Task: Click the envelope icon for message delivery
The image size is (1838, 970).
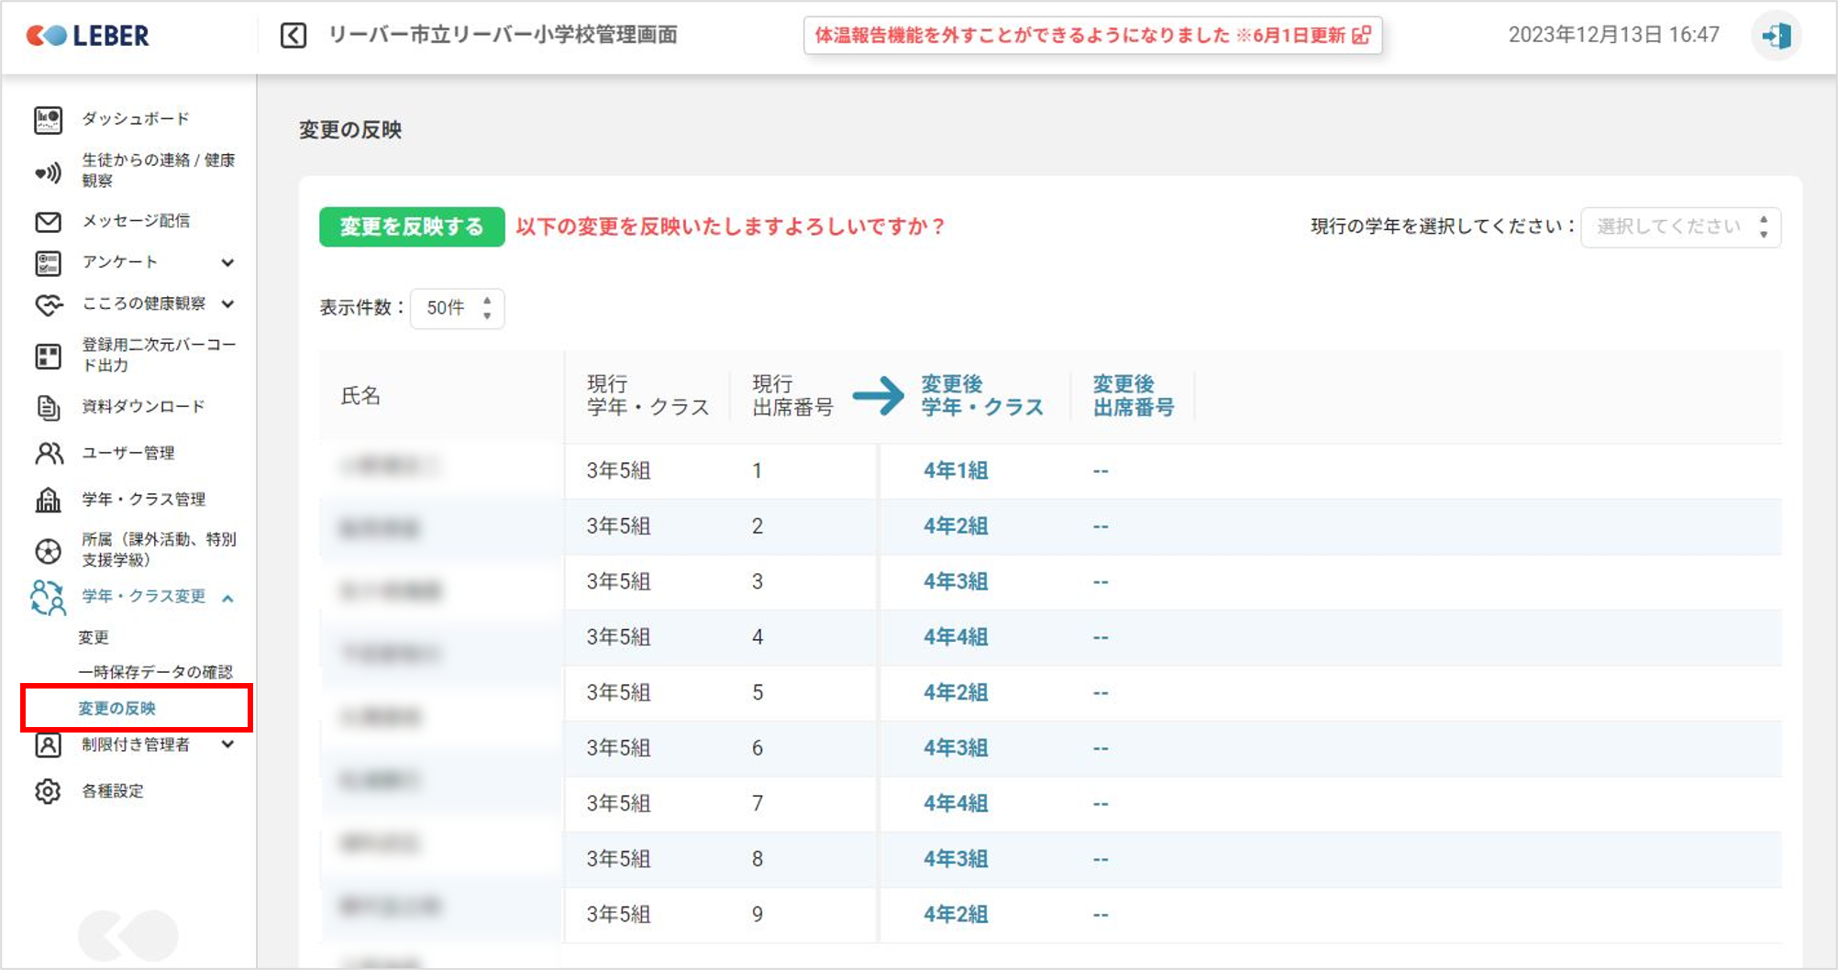Action: [48, 222]
